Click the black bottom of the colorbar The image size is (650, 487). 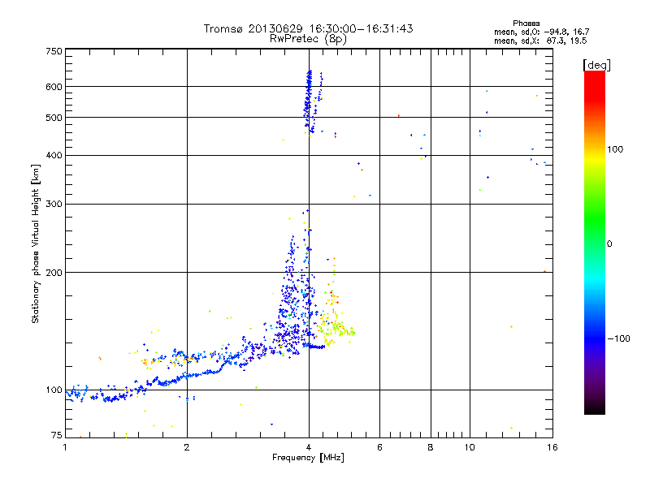pyautogui.click(x=595, y=408)
